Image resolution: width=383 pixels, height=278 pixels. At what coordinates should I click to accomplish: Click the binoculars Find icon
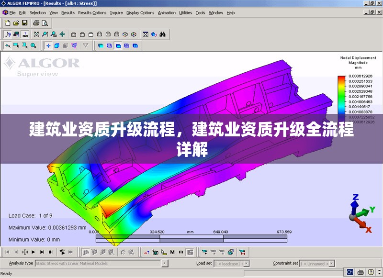coord(163,34)
